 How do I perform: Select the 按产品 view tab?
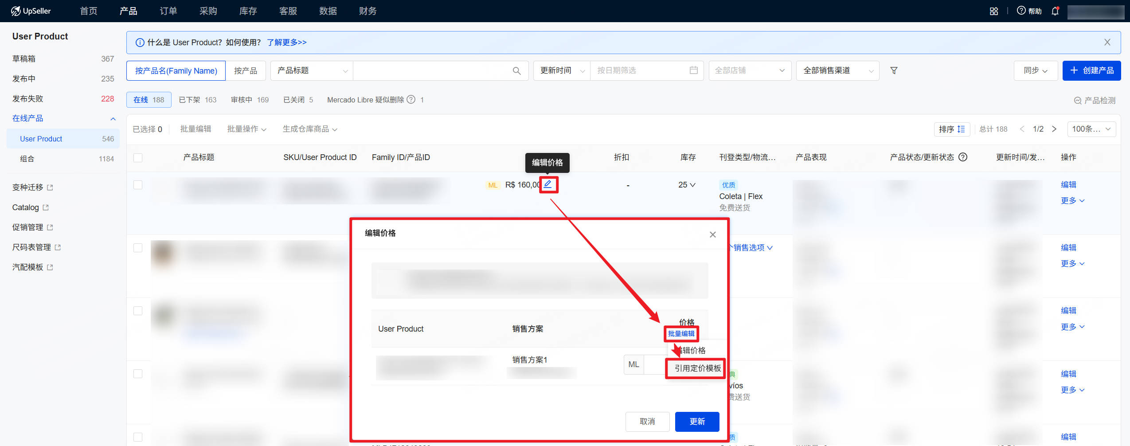(246, 70)
